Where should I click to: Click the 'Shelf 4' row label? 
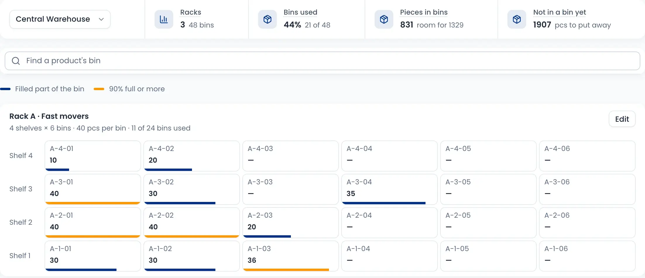21,156
